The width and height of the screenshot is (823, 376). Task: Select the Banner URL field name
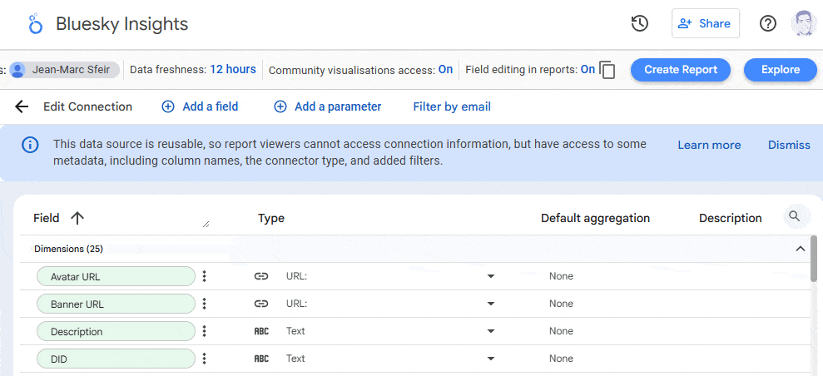116,304
